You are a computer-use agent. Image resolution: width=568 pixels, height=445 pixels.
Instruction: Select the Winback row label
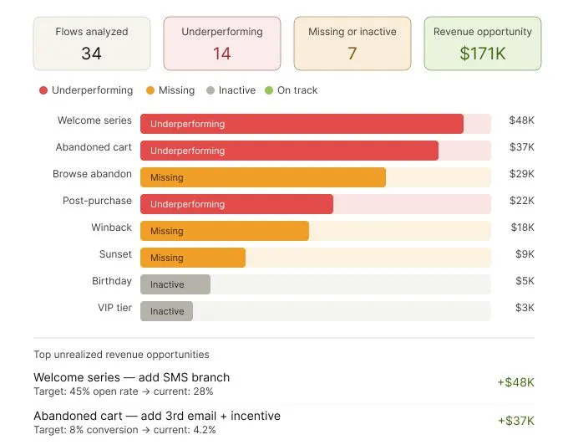[112, 228]
